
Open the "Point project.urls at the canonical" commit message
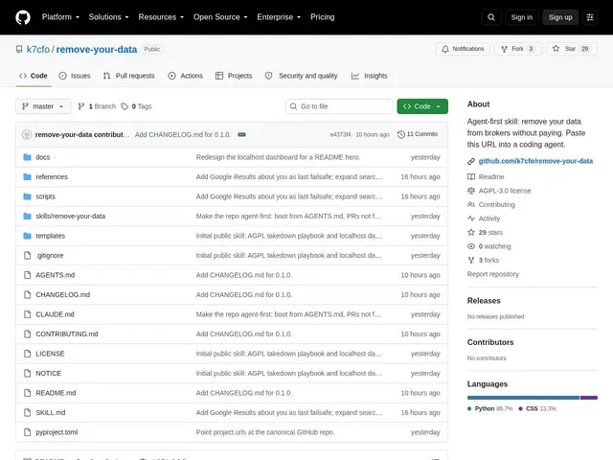pos(265,432)
